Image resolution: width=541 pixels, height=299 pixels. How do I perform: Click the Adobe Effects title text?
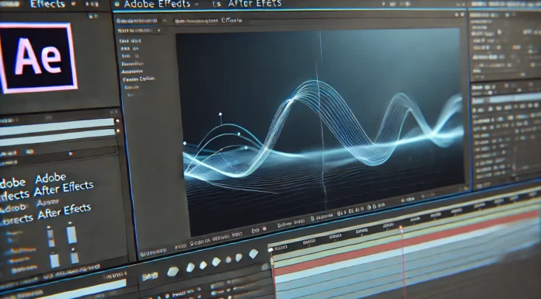point(157,4)
